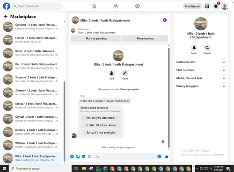Open the Windows Start menu
234x172 pixels.
4,169
